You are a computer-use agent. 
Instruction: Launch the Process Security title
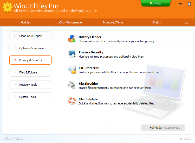[x=91, y=52]
